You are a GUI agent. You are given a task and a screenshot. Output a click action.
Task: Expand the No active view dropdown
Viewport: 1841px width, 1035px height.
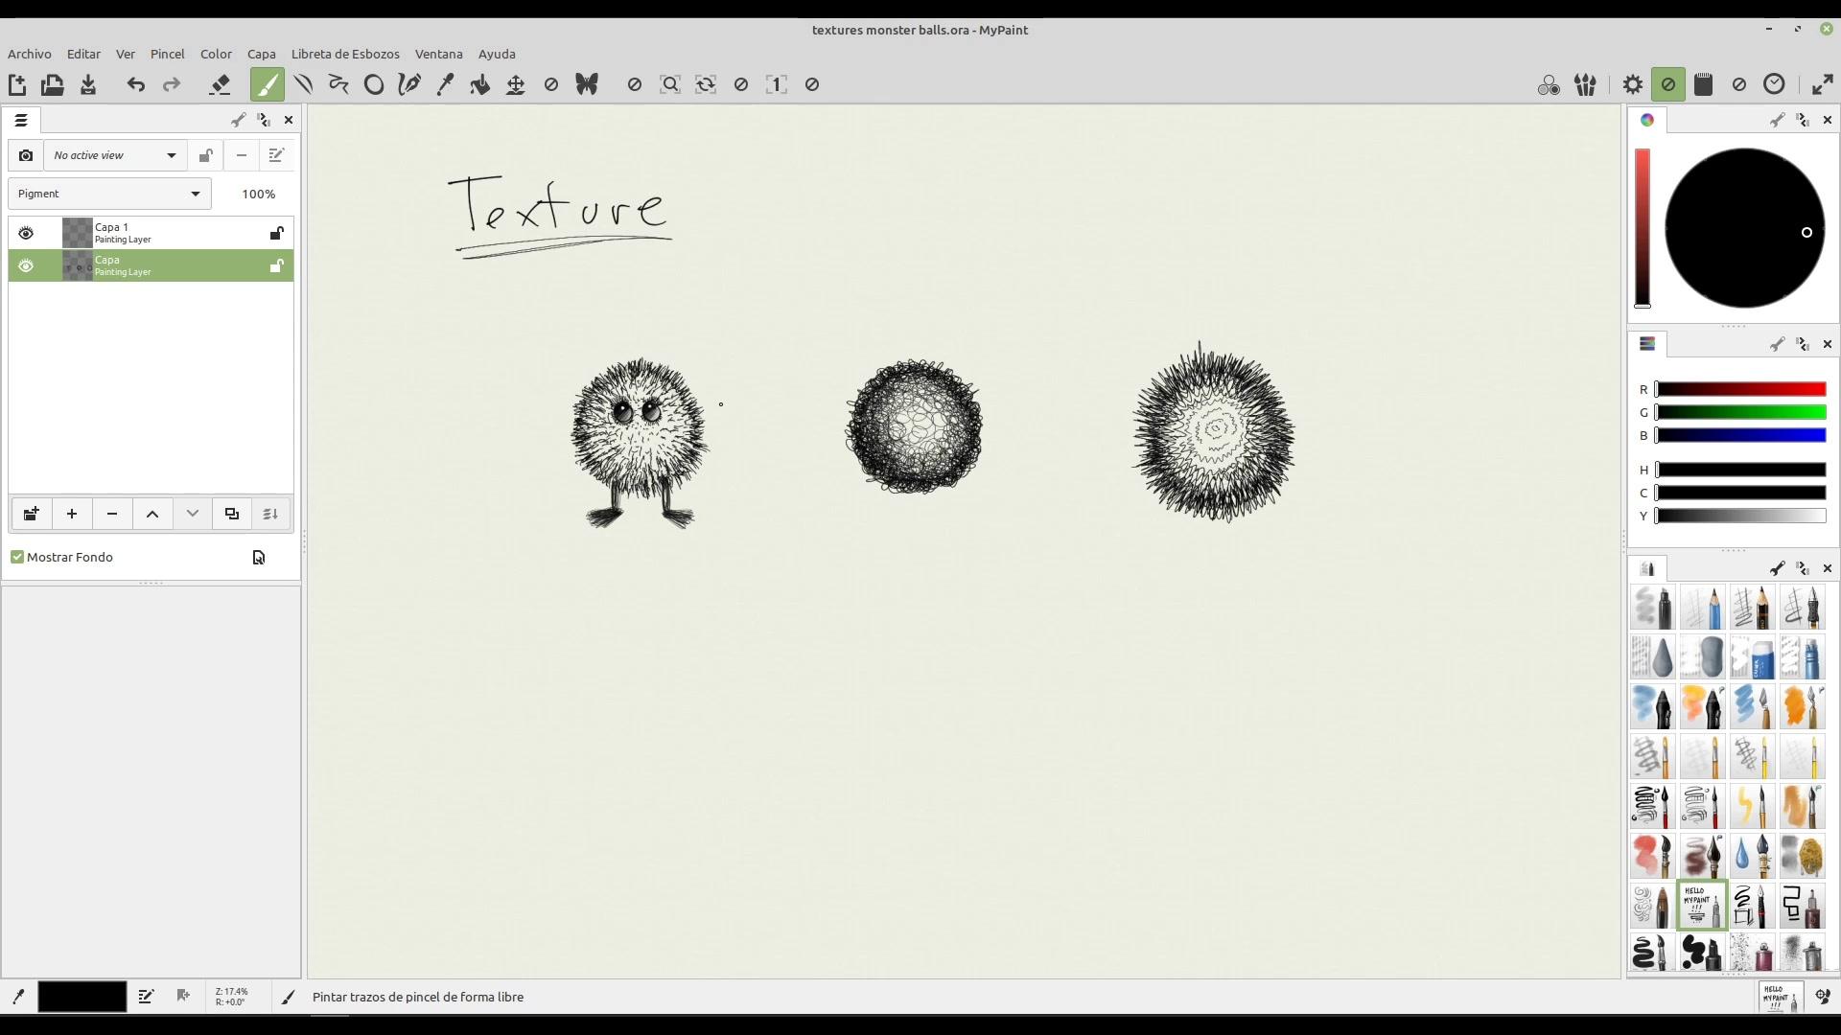click(x=115, y=155)
